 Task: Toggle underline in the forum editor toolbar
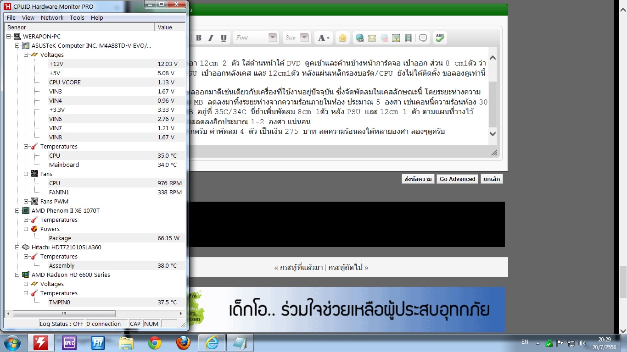[224, 38]
